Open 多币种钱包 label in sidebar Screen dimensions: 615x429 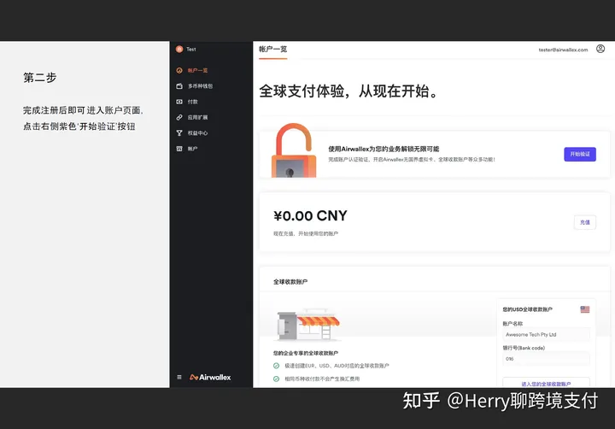201,86
